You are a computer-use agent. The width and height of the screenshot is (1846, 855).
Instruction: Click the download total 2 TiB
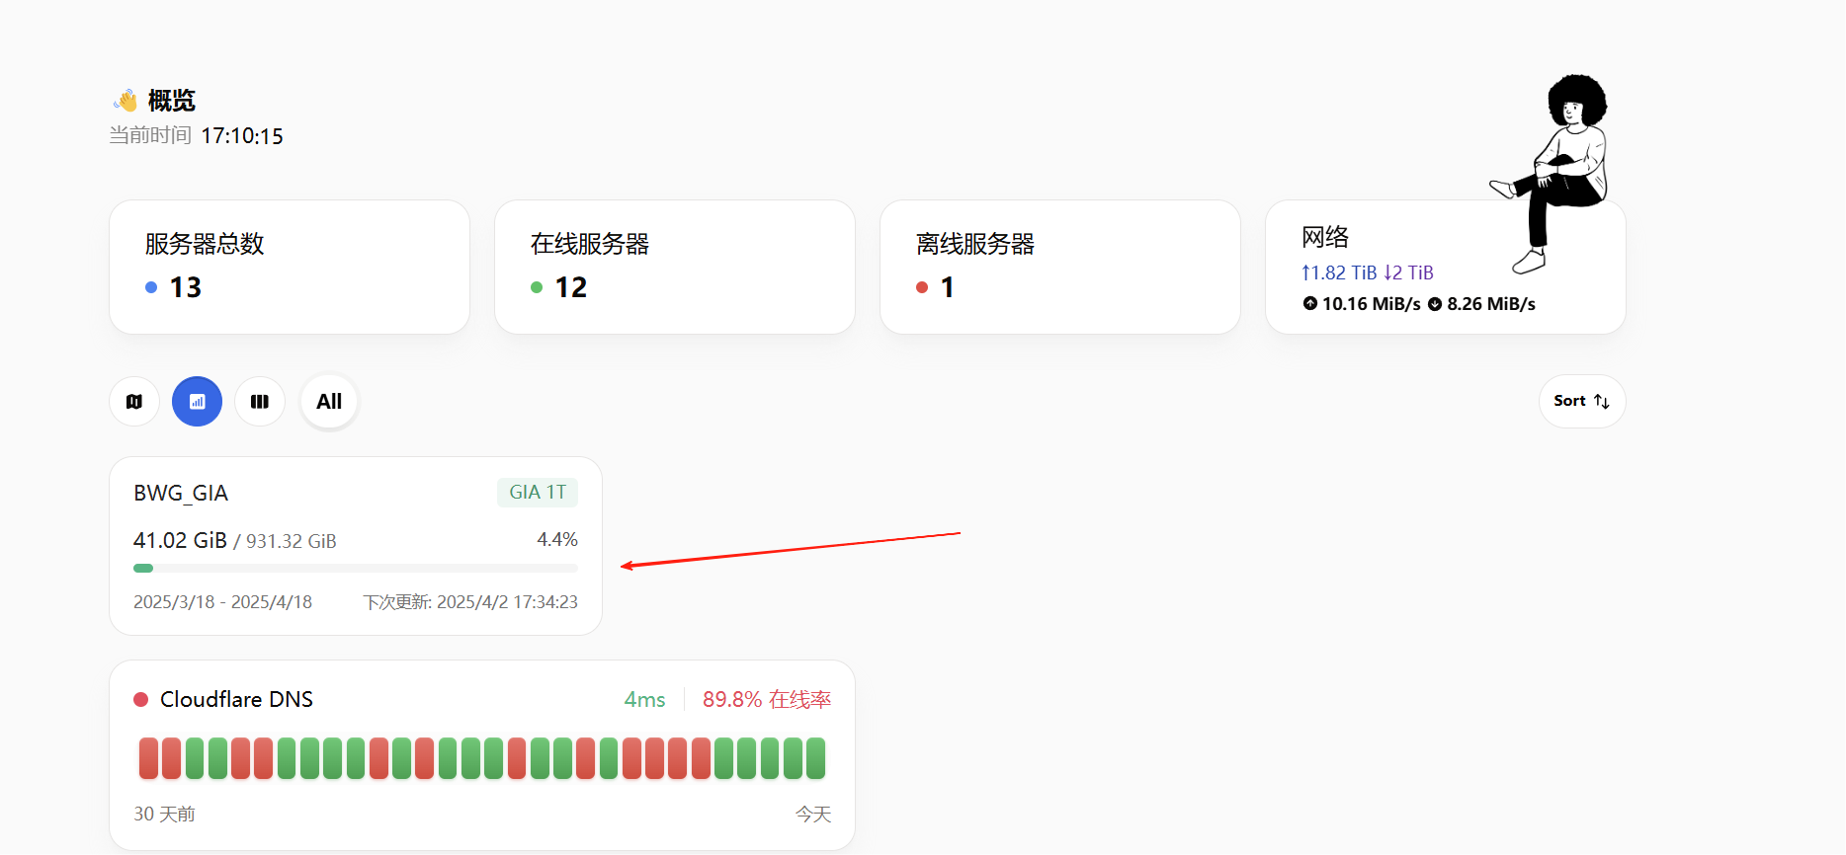[1408, 272]
